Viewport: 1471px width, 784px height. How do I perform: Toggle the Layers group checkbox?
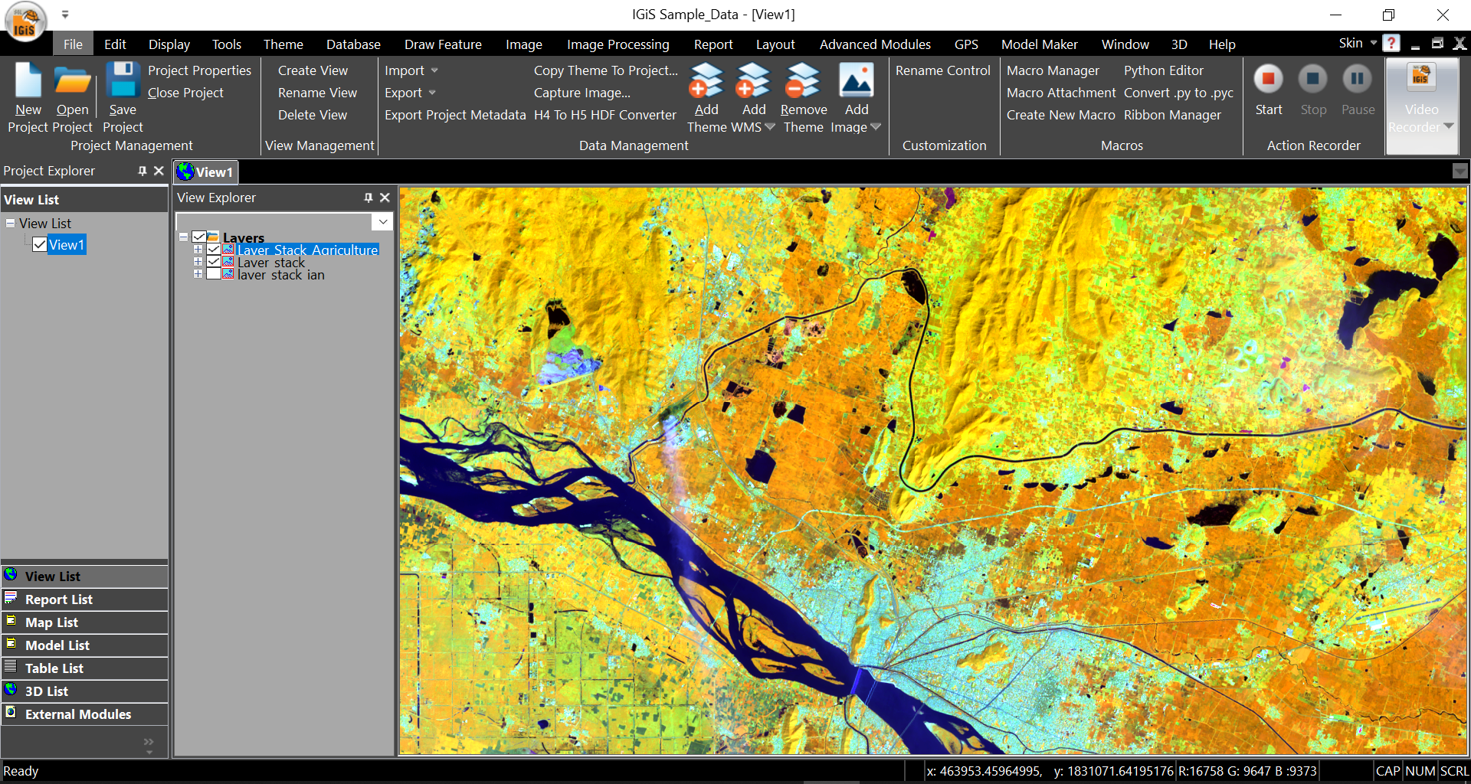(x=199, y=237)
